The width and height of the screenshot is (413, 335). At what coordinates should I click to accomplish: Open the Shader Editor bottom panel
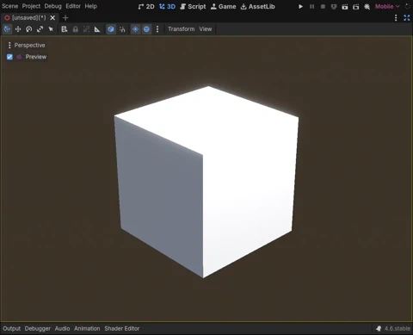[122, 328]
